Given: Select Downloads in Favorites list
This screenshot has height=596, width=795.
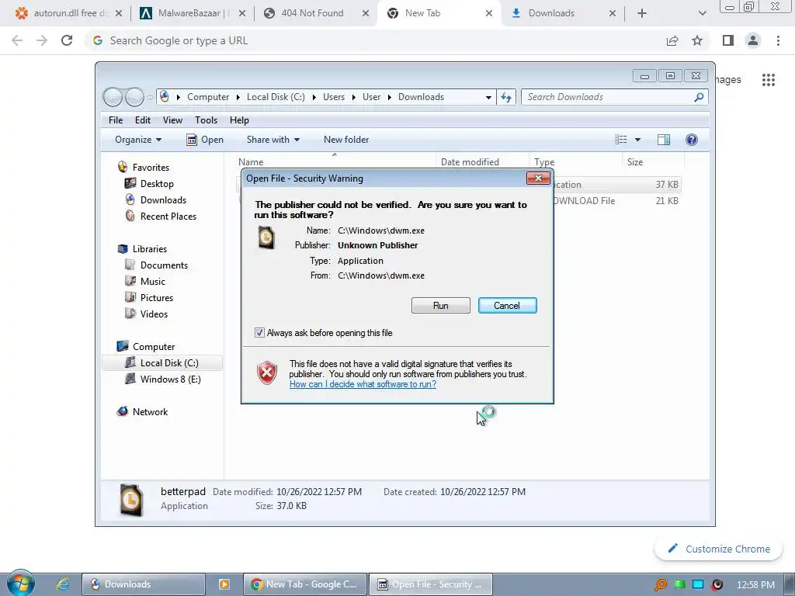Looking at the screenshot, I should point(163,199).
